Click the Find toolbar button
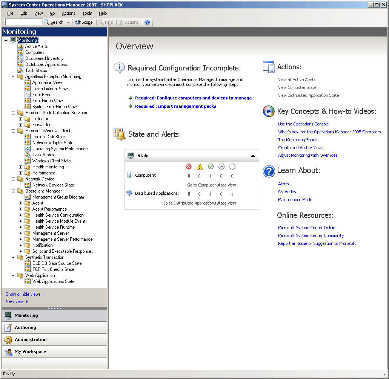 [105, 22]
